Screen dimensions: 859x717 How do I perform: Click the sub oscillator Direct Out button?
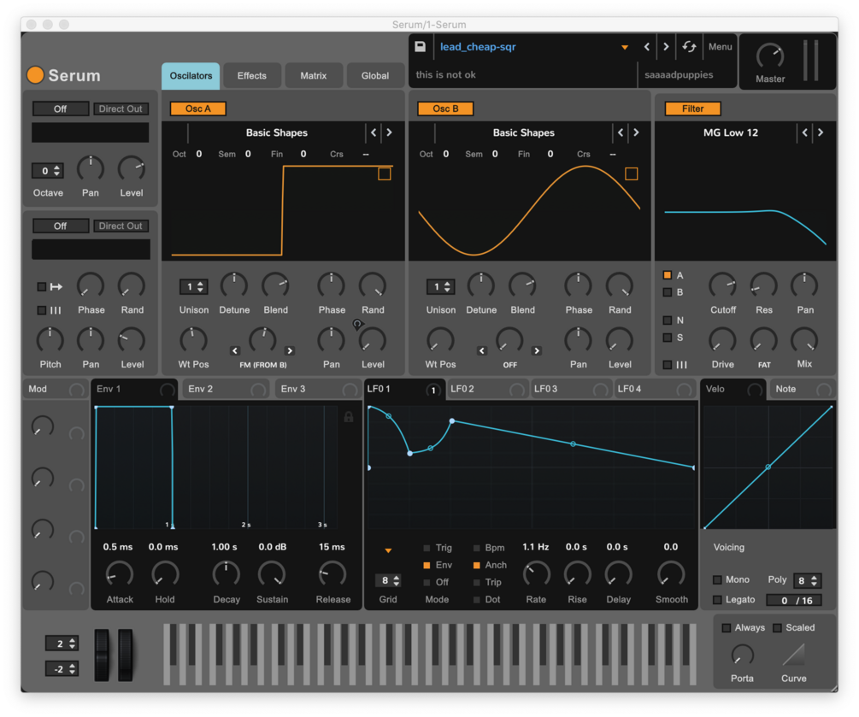click(x=121, y=109)
